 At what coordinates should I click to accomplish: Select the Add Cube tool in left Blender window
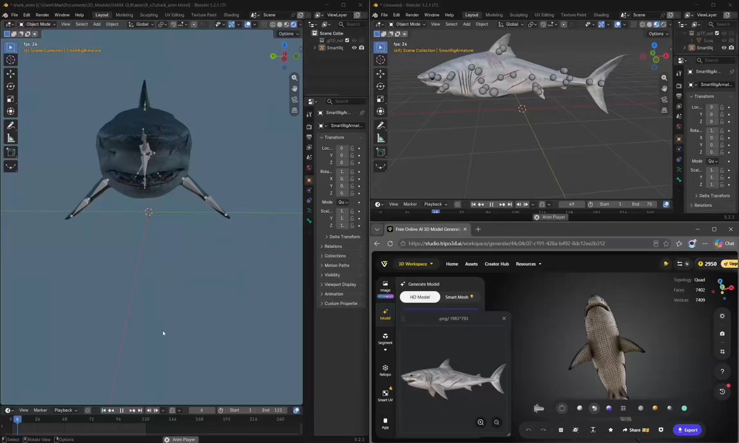pos(10,152)
